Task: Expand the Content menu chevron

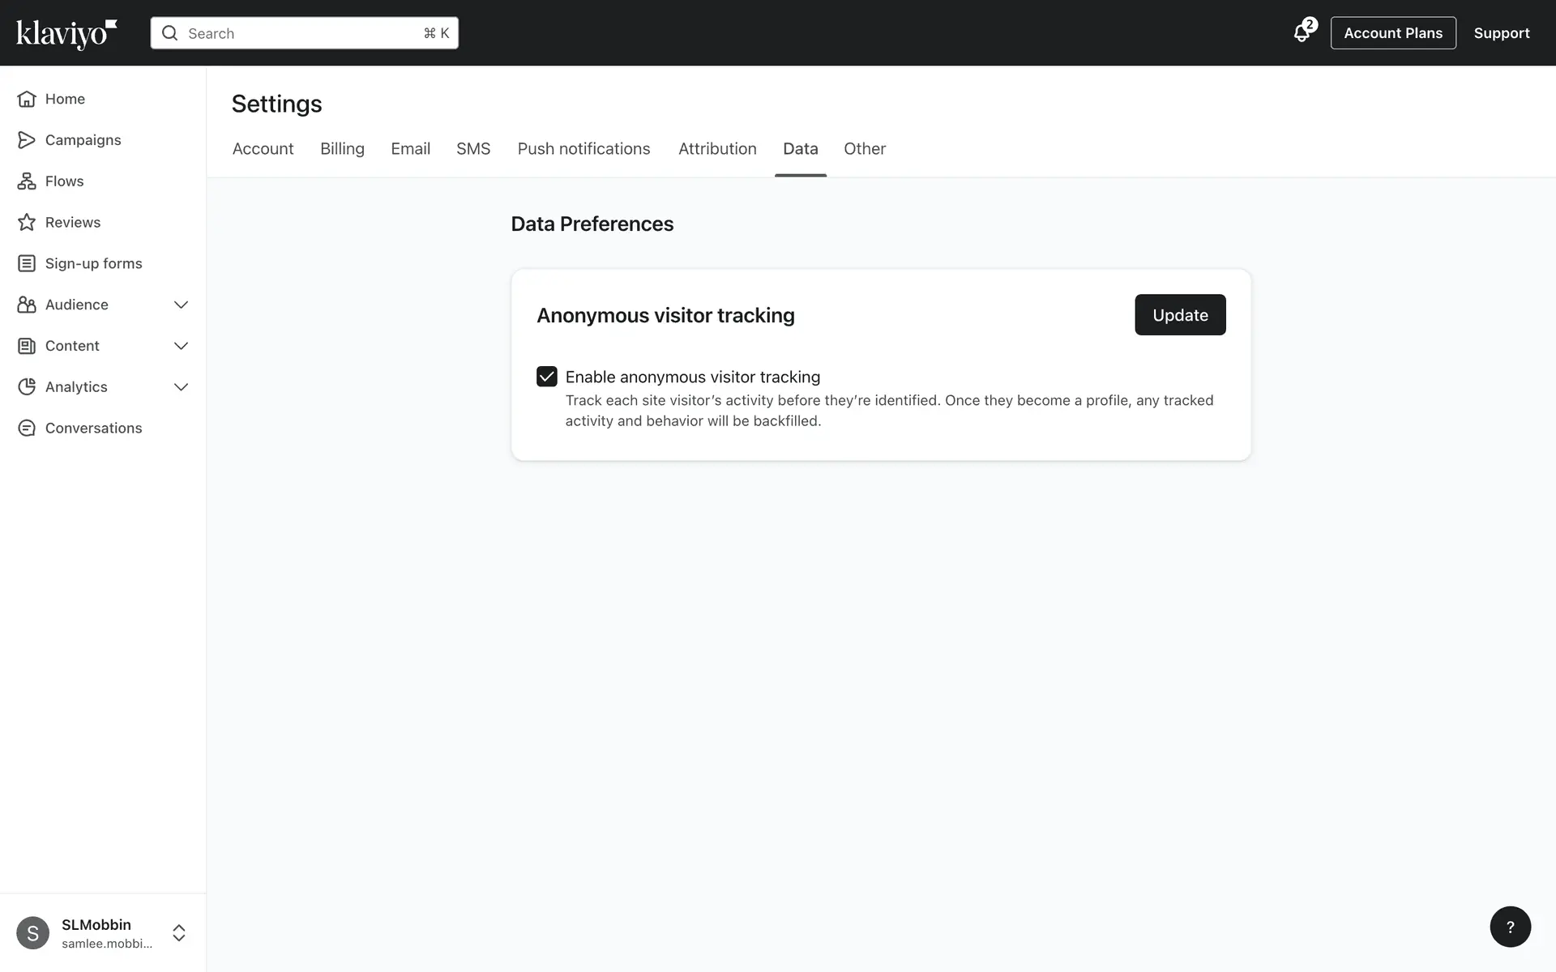Action: tap(181, 346)
